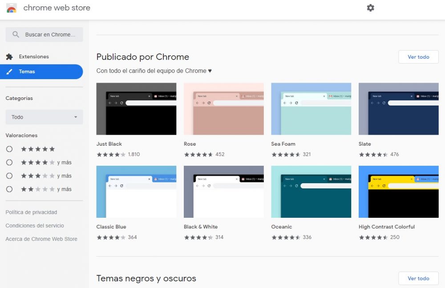Click Oceanic star rating 336
445x288 pixels.
(x=291, y=237)
